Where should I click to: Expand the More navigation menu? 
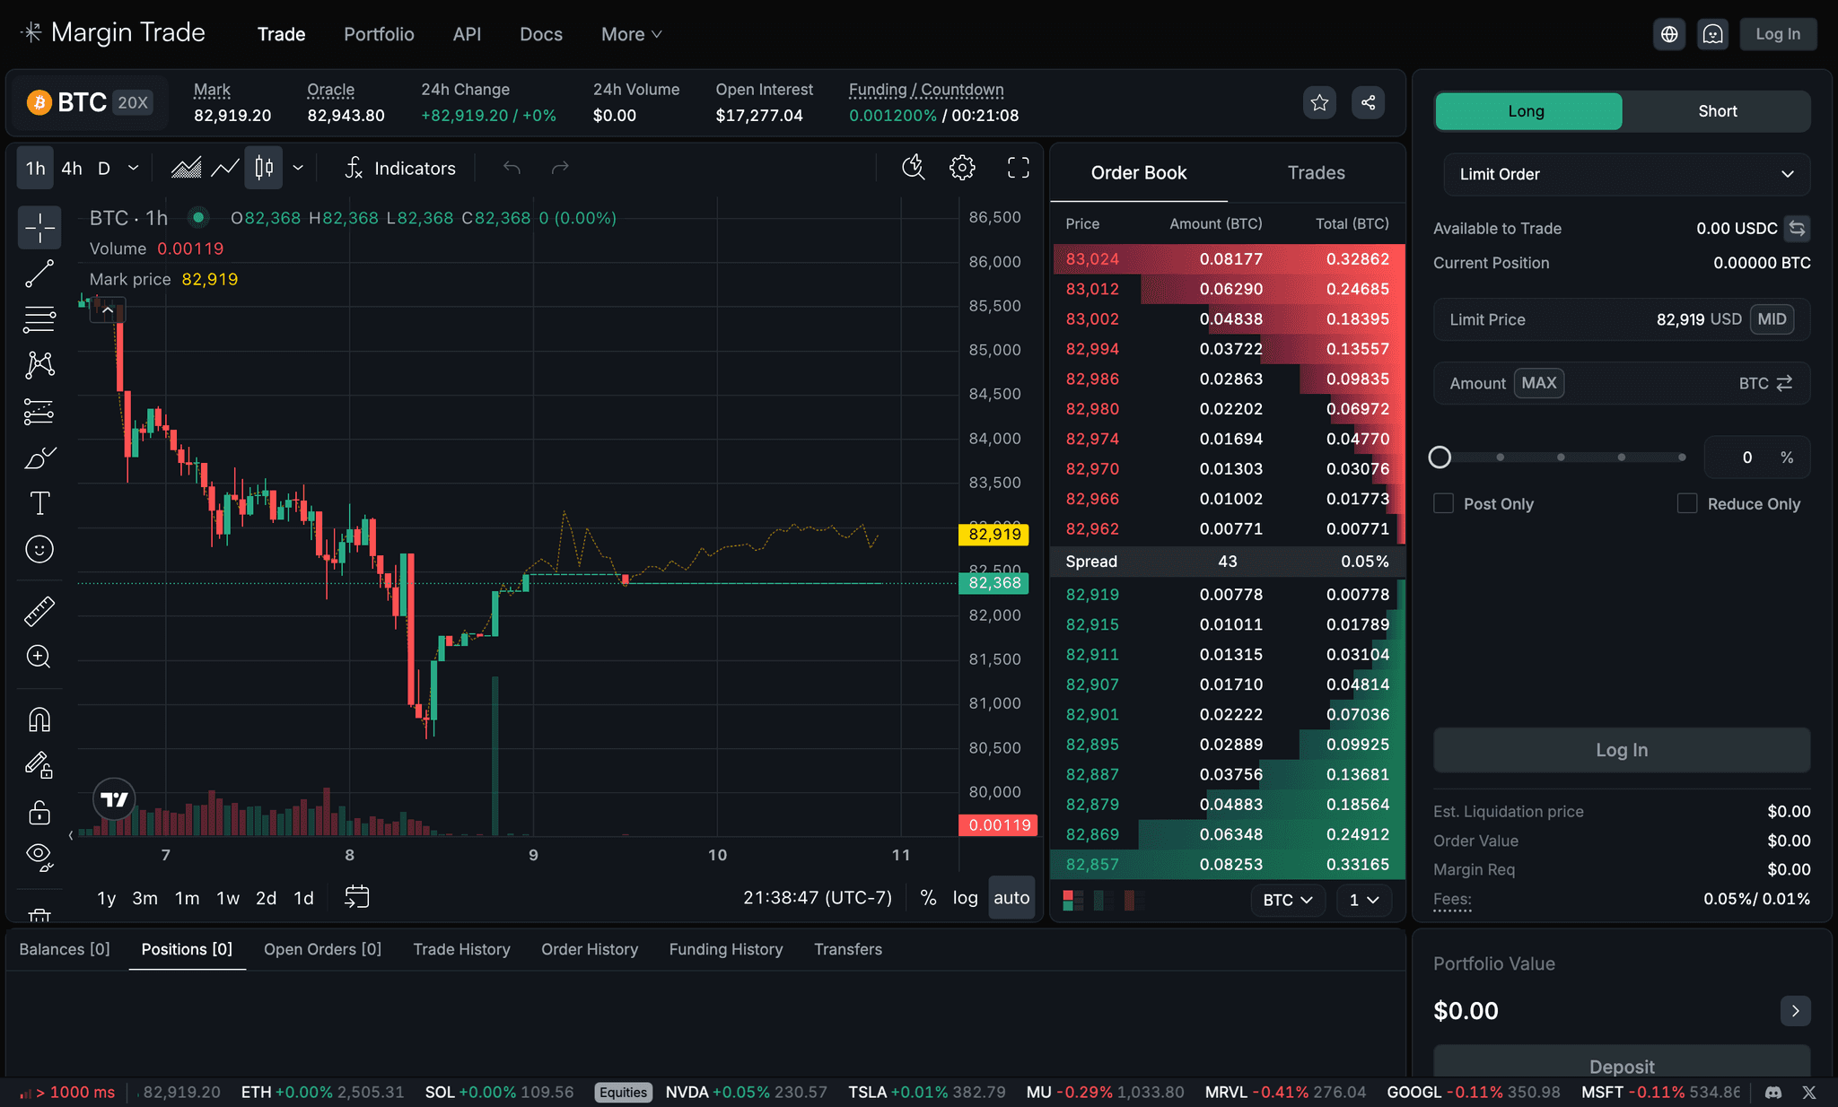632,34
